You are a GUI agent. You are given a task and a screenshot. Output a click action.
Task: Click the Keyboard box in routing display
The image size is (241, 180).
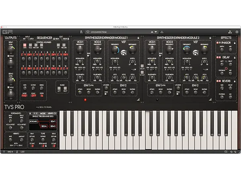tap(34, 122)
